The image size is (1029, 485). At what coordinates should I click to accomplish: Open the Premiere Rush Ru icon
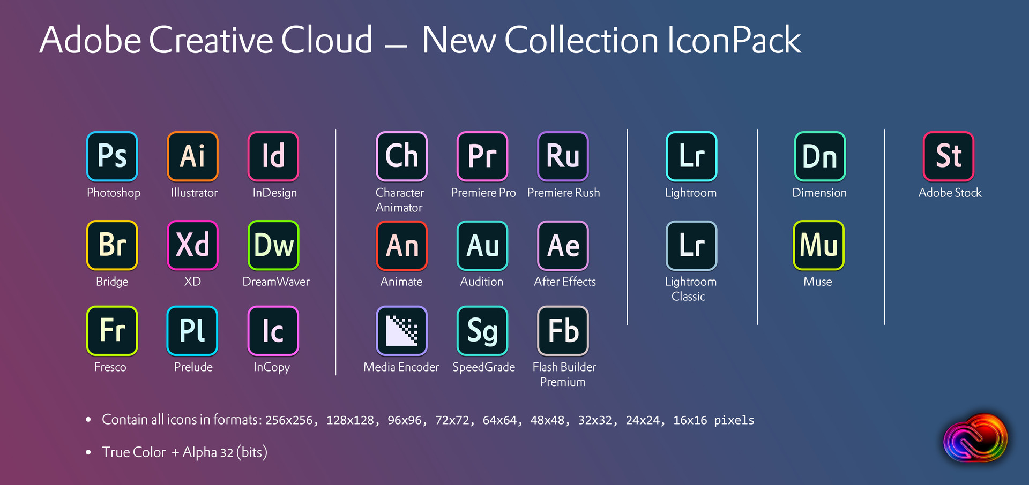tap(563, 156)
